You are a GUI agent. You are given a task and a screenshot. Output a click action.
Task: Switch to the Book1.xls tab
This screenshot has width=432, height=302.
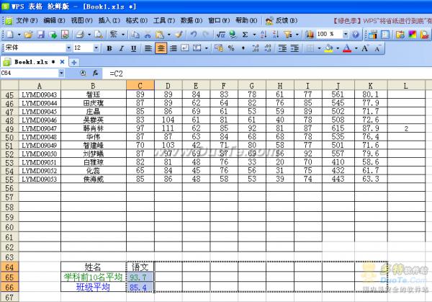(x=32, y=63)
